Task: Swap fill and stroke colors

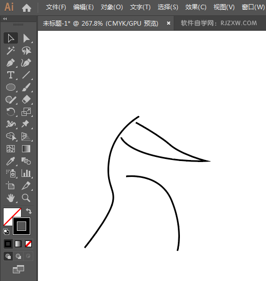Action: (x=29, y=211)
